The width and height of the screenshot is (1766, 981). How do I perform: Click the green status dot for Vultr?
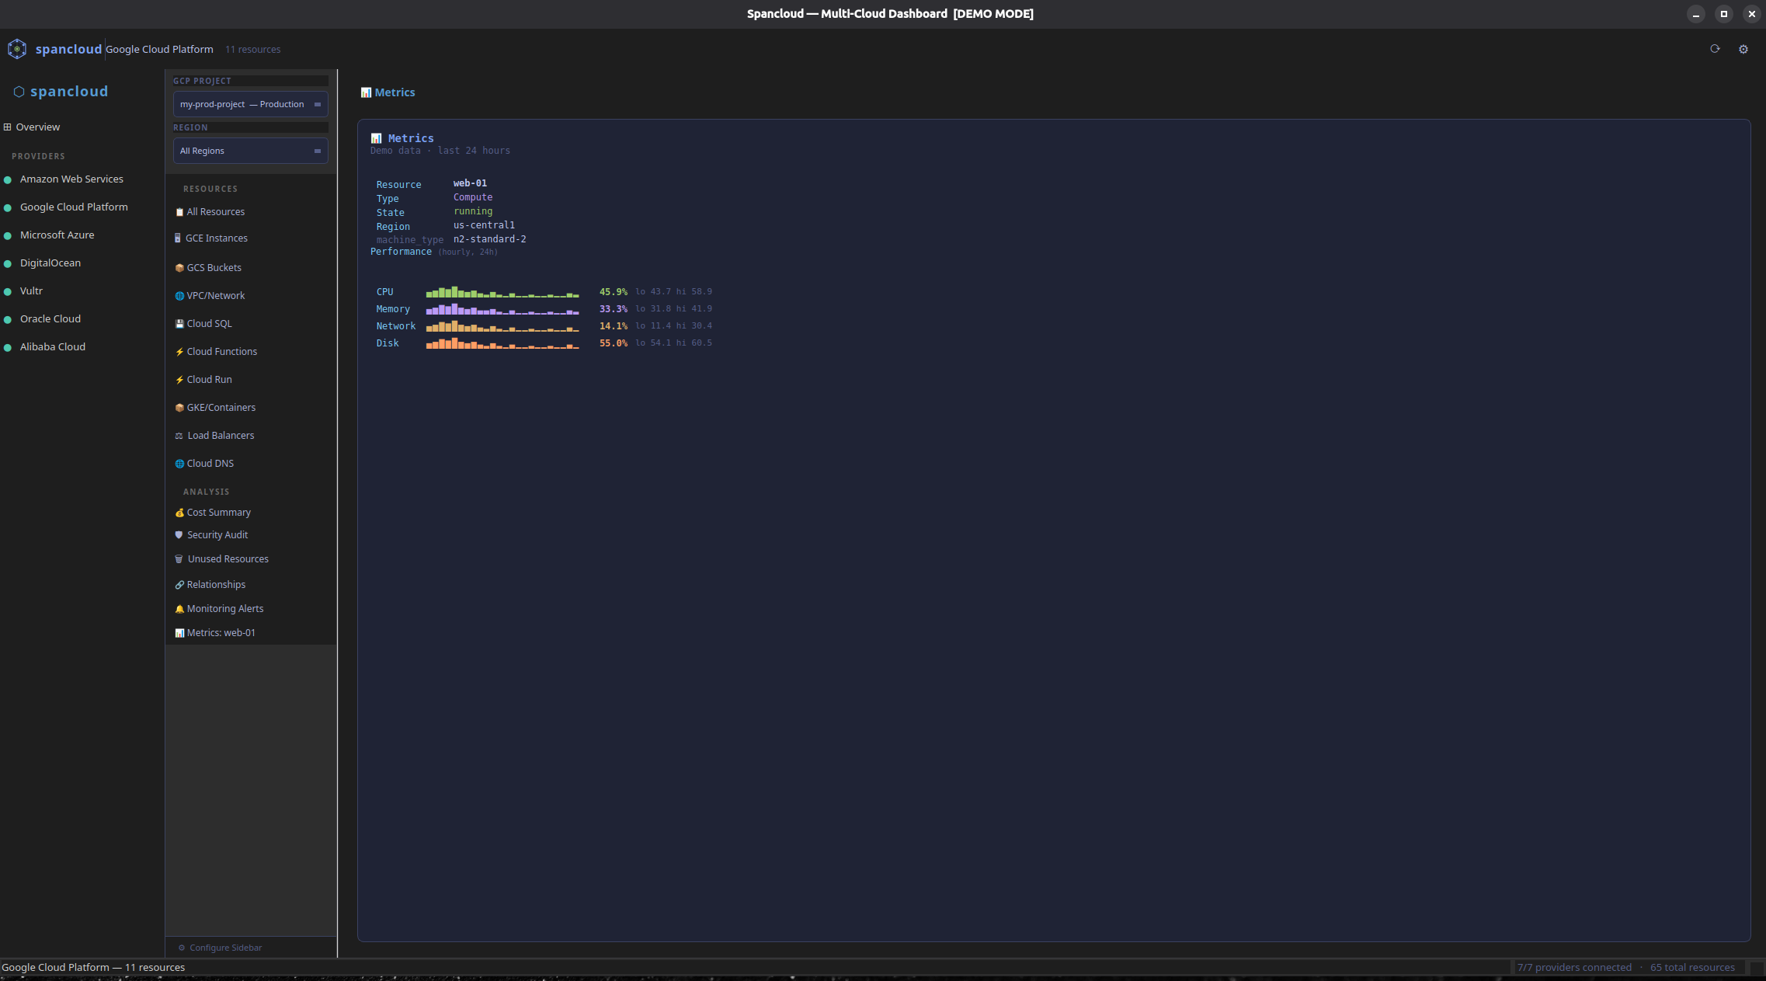(x=8, y=292)
